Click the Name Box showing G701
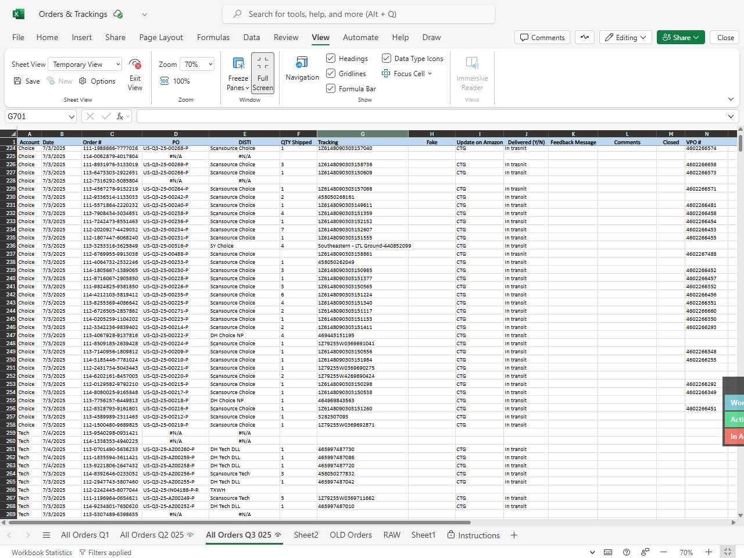The height and width of the screenshot is (558, 744). [36, 116]
